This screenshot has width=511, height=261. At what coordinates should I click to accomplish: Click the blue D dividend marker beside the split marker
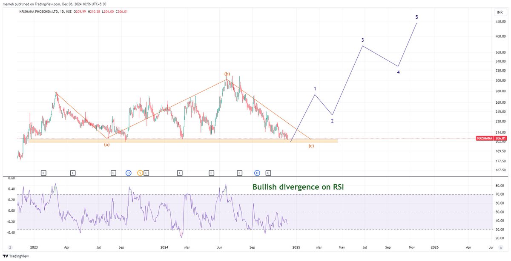click(x=128, y=173)
